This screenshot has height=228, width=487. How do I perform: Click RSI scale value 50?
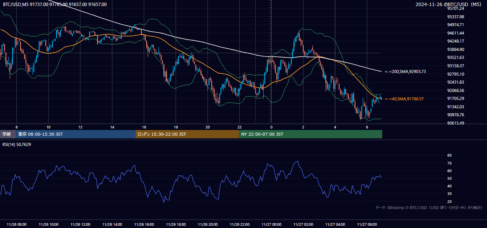point(449,178)
